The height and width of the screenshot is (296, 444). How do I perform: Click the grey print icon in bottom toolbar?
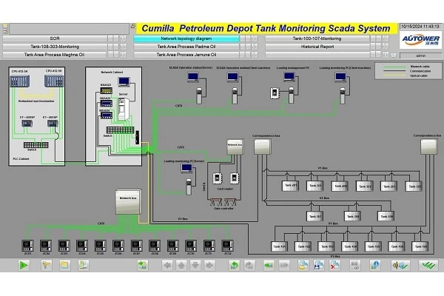pyautogui.click(x=354, y=265)
